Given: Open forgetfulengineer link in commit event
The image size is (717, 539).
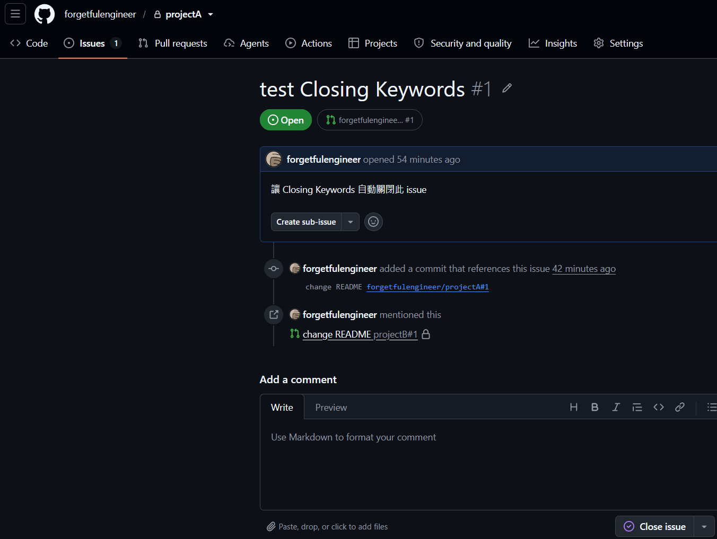Looking at the screenshot, I should tap(339, 269).
